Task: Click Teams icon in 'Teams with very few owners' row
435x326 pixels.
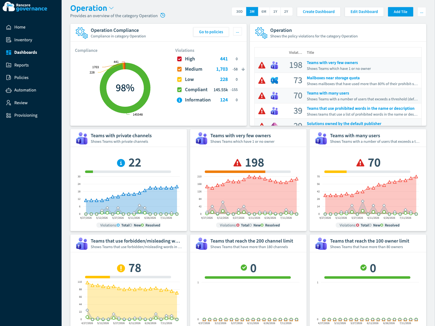Action: pos(274,65)
